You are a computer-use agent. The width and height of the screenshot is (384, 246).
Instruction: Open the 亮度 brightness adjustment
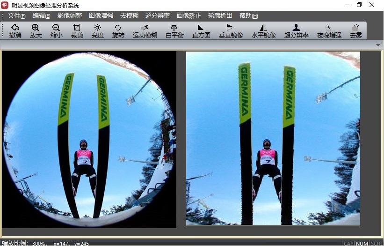click(x=97, y=31)
